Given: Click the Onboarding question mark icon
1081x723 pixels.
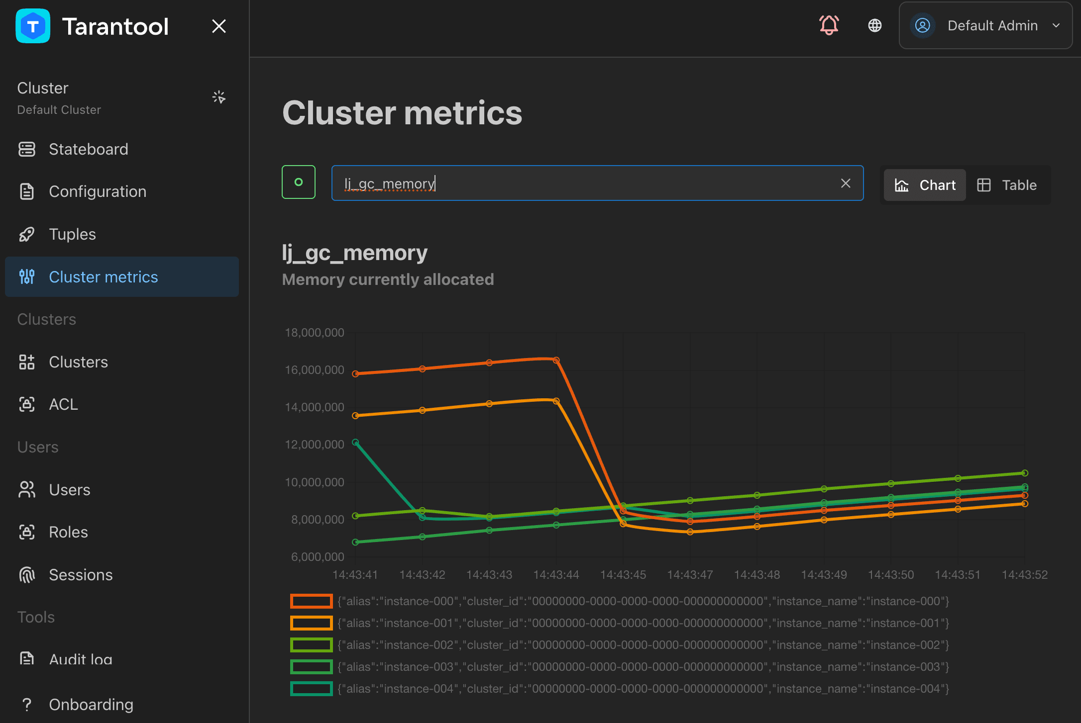Looking at the screenshot, I should pos(27,705).
